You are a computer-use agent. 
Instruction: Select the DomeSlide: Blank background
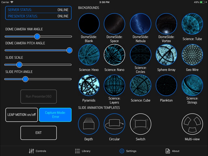point(89,24)
